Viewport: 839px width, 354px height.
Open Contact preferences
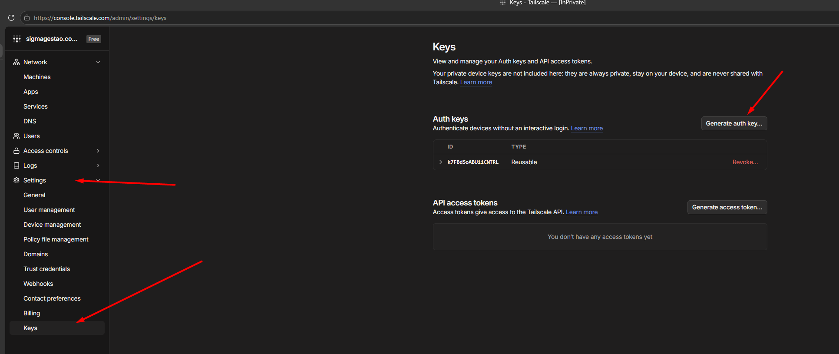[52, 298]
